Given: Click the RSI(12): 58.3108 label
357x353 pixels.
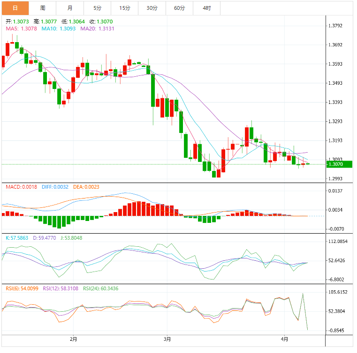Looking at the screenshot, I should click(x=61, y=288).
